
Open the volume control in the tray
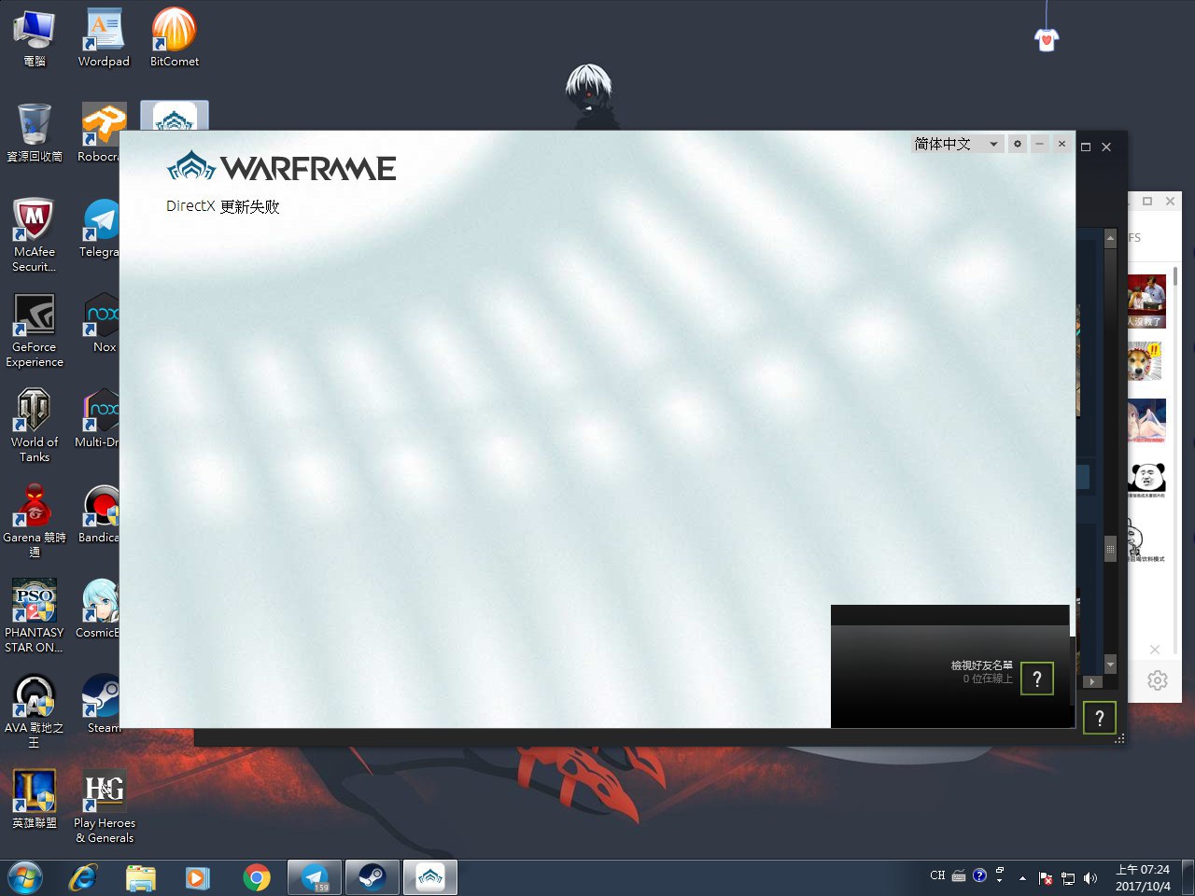coord(1090,877)
